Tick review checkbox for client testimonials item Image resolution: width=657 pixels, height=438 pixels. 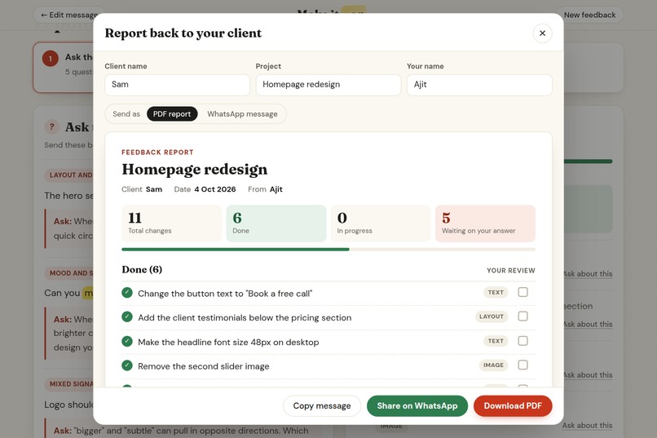pyautogui.click(x=523, y=316)
